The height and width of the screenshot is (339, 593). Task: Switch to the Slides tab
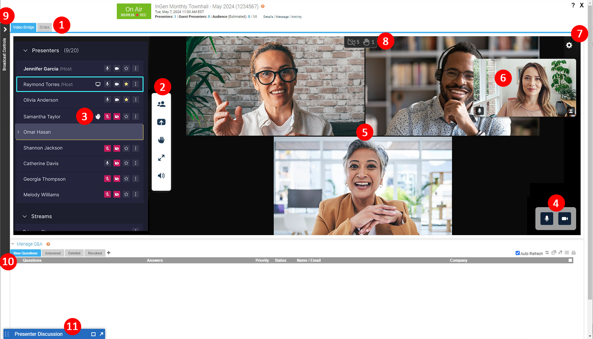point(45,27)
